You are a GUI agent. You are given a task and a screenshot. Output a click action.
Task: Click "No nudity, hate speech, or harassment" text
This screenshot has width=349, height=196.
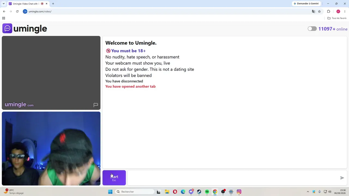coord(142,57)
